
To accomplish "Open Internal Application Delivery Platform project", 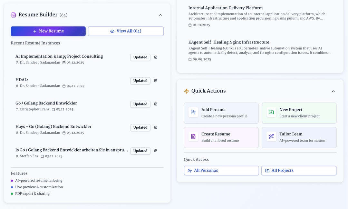I will pos(225,8).
